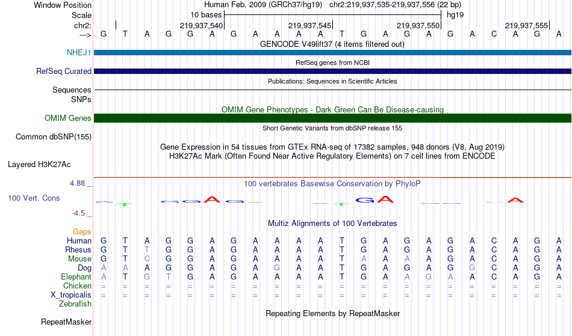Image resolution: width=572 pixels, height=336 pixels.
Task: Click the first large red A in conservation logo
Action: coord(212,200)
